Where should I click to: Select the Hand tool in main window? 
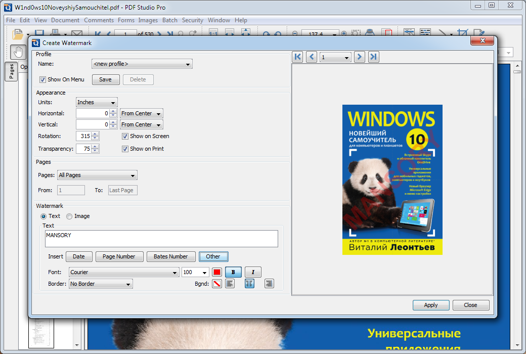pos(18,52)
